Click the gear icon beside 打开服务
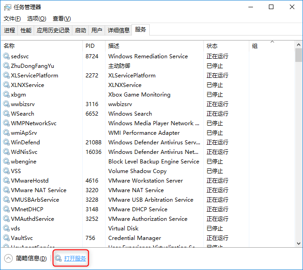 58,258
